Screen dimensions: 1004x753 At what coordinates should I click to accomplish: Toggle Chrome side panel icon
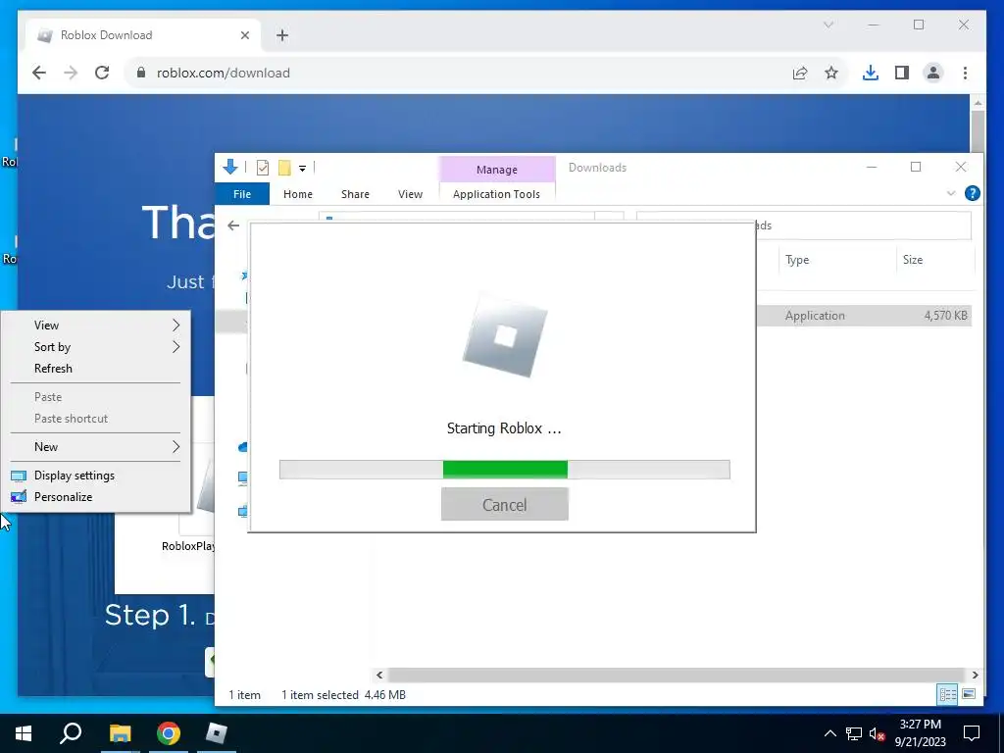pos(902,73)
